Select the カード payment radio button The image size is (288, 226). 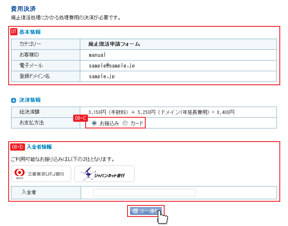tap(125, 123)
